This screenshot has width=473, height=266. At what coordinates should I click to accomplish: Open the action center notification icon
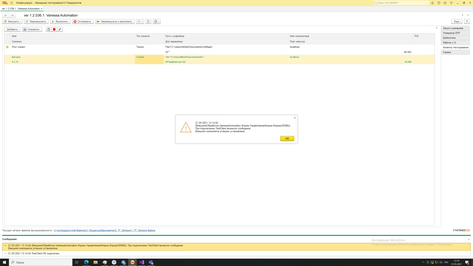tap(467, 262)
